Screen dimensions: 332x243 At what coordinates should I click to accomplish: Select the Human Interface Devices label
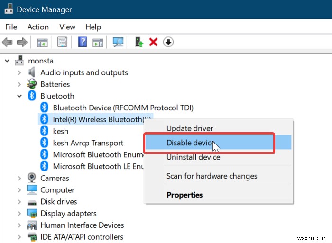82,225
